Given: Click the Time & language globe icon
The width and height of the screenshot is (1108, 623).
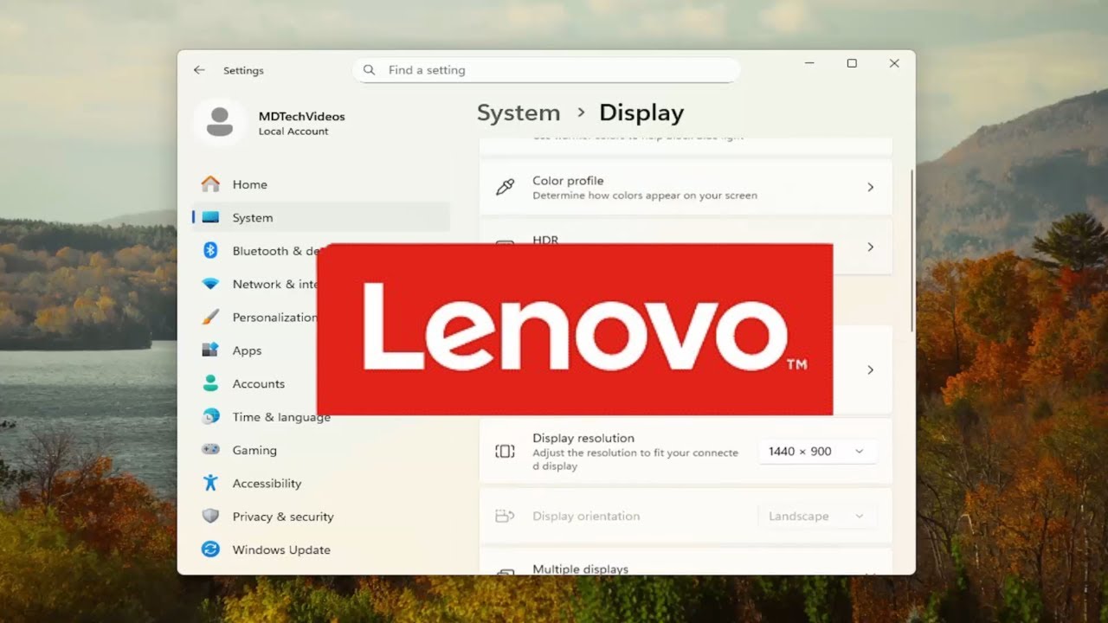Looking at the screenshot, I should (x=210, y=417).
